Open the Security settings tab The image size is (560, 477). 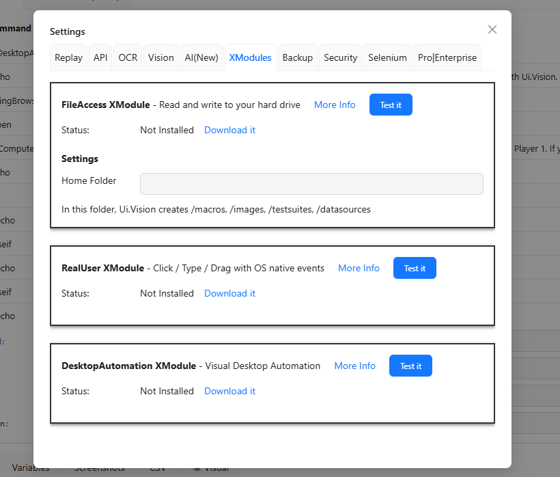[340, 58]
